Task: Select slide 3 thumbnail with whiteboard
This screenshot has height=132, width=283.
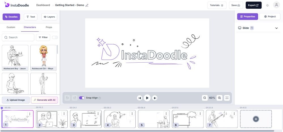Action: (86, 119)
